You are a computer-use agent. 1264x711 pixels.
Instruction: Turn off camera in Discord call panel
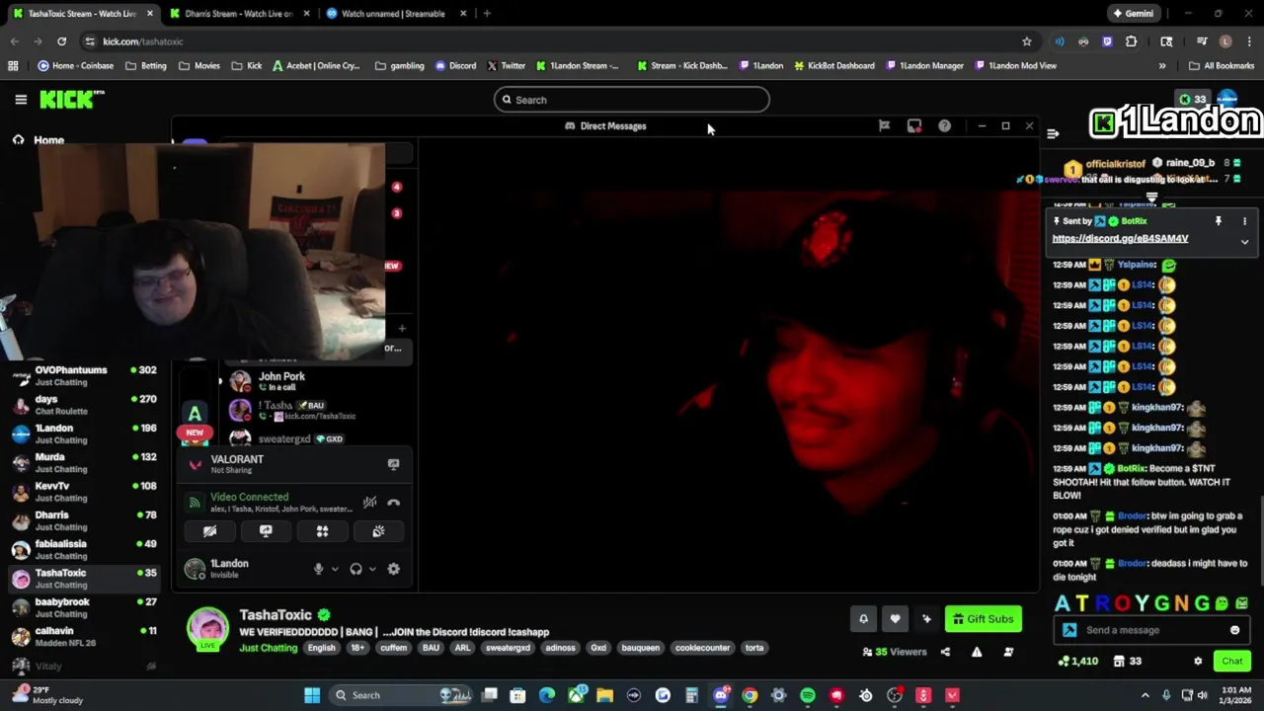(x=209, y=531)
